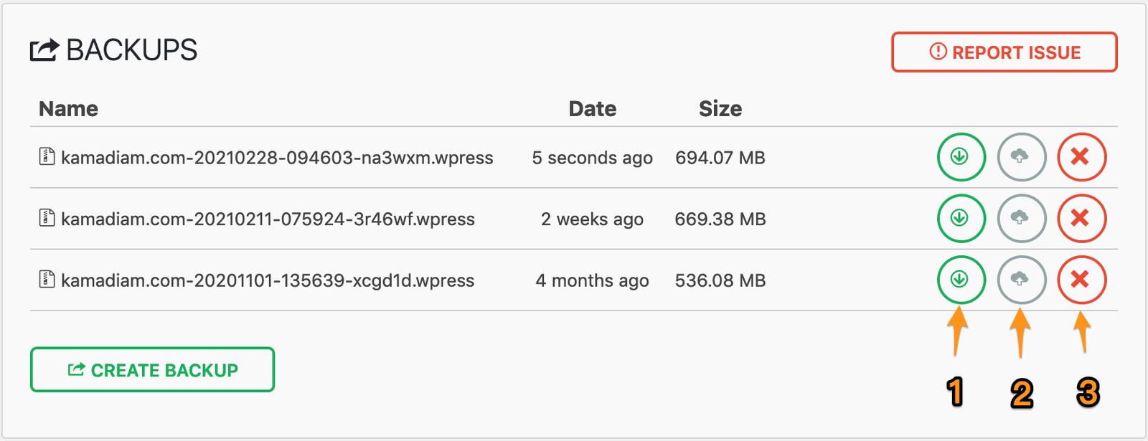Delete the backup from 2 weeks ago
The width and height of the screenshot is (1148, 441).
[x=1081, y=218]
